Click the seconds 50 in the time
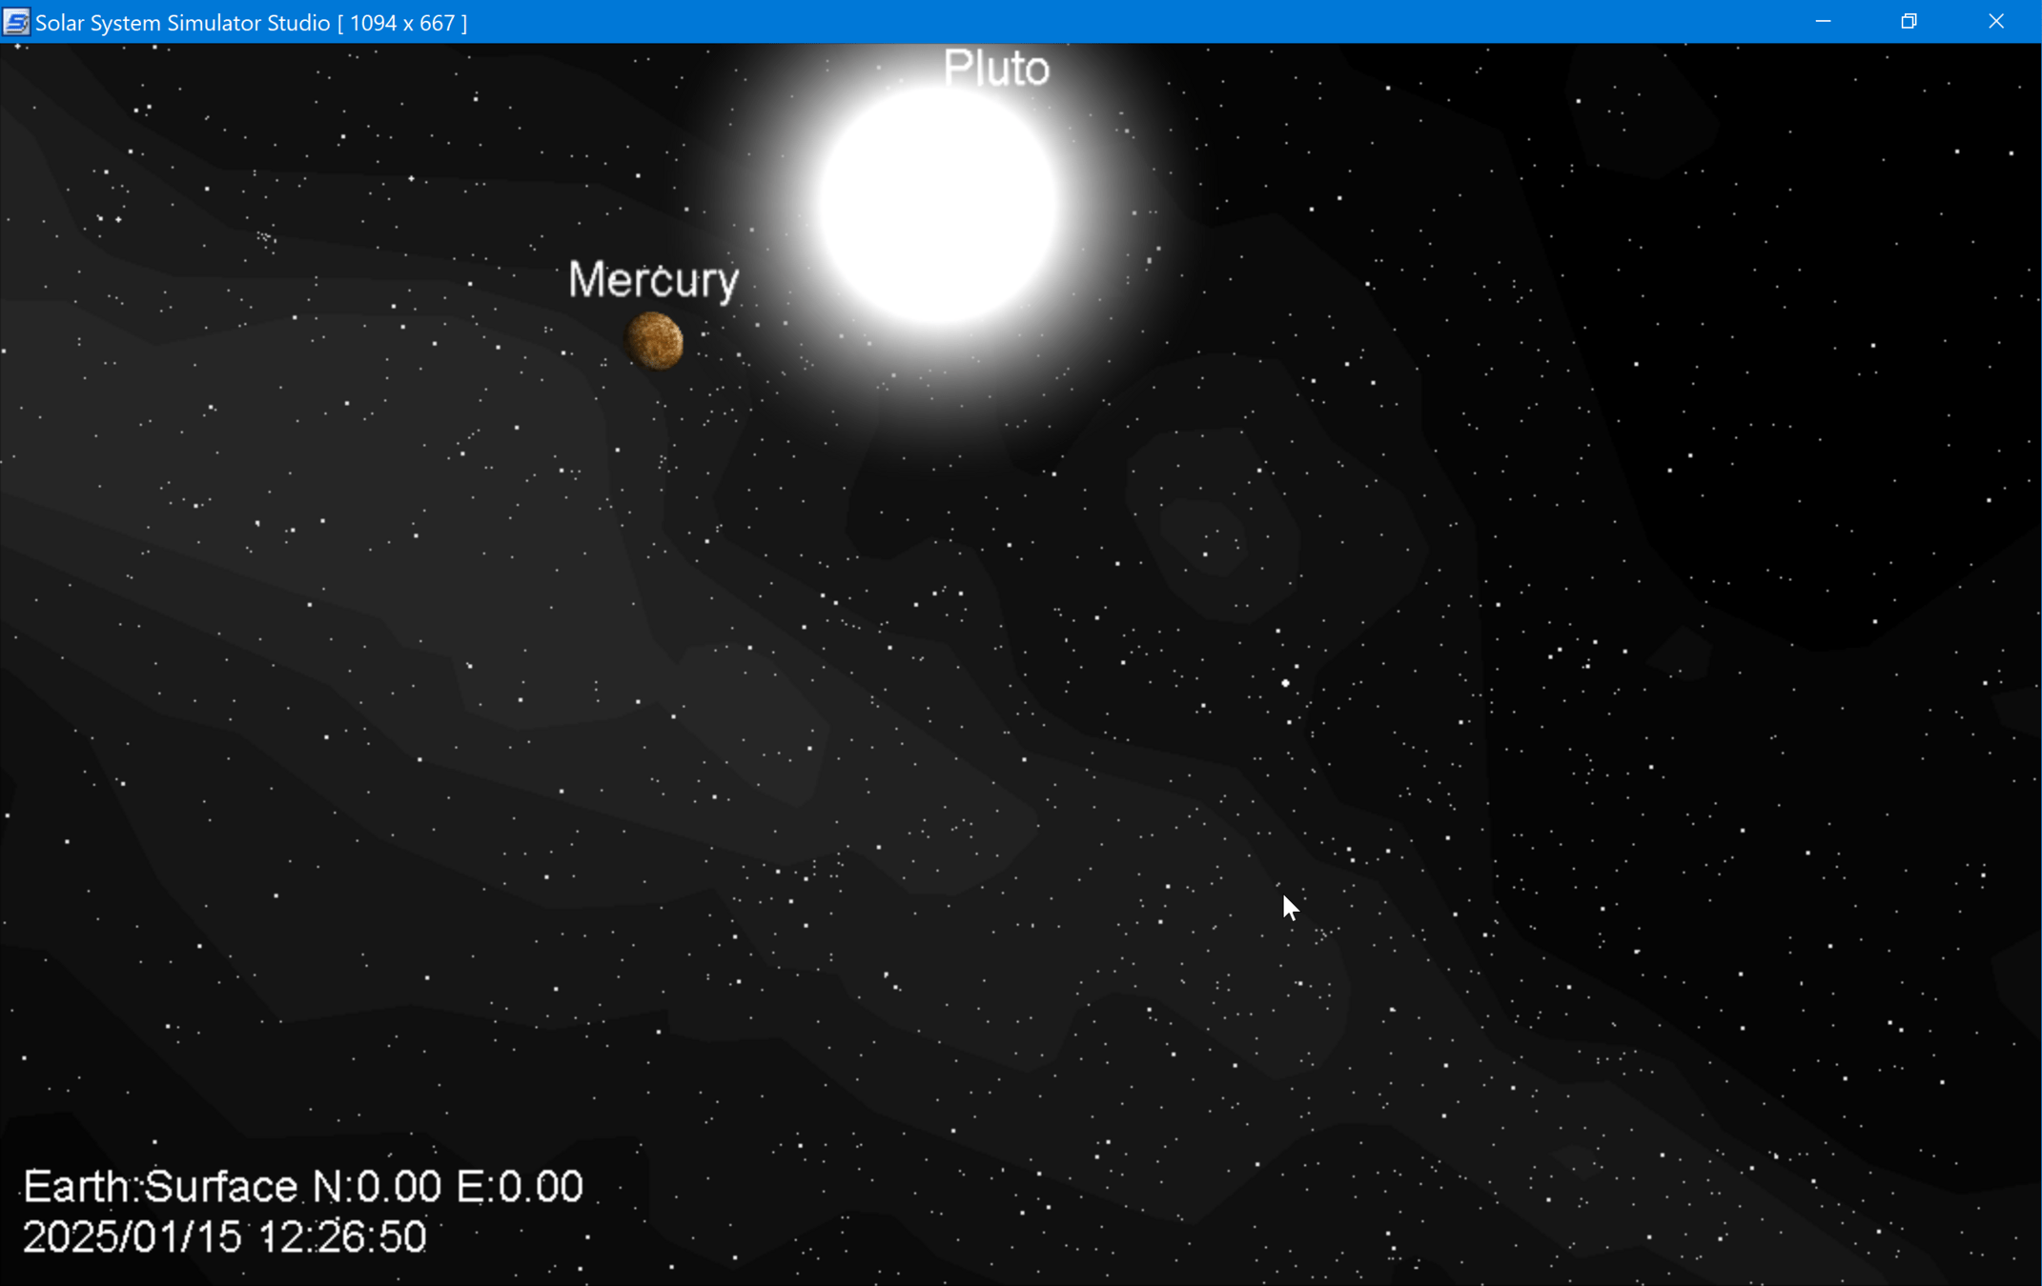 click(400, 1237)
